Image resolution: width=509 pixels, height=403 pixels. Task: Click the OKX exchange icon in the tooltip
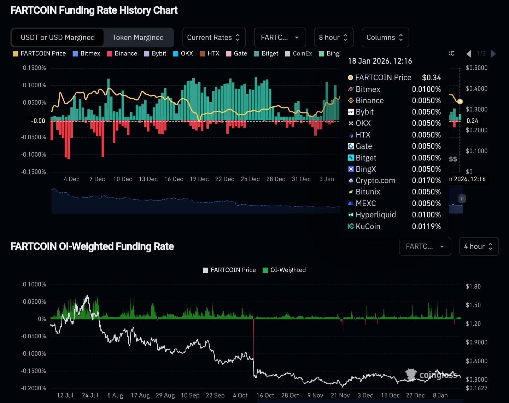tap(350, 123)
